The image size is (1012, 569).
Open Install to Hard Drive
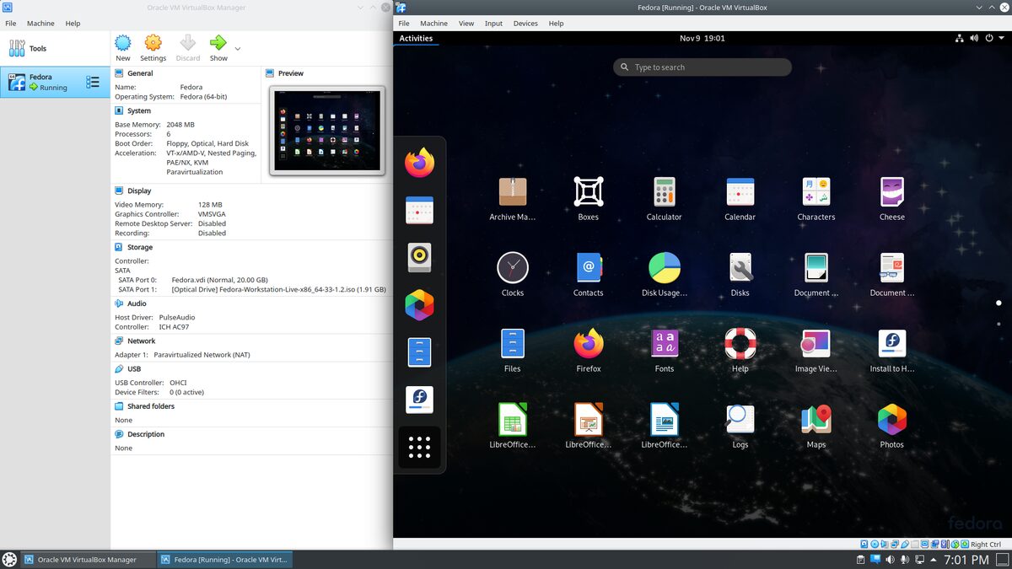pyautogui.click(x=892, y=344)
